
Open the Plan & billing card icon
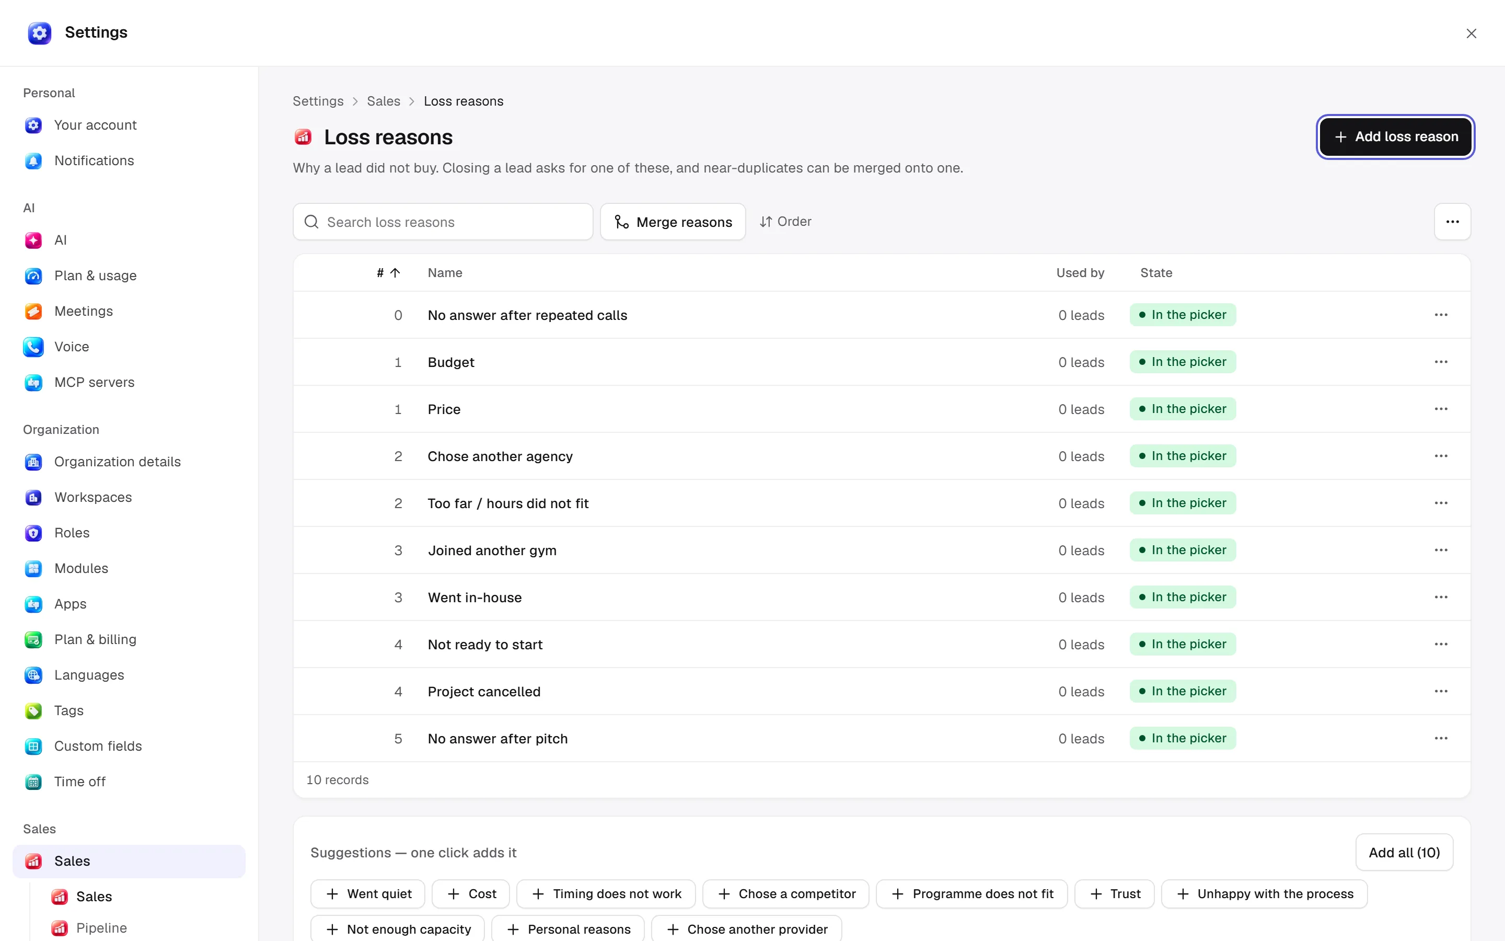[x=33, y=639]
